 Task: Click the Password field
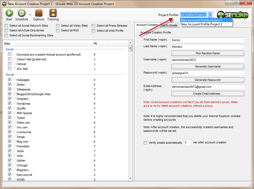[x=208, y=73]
